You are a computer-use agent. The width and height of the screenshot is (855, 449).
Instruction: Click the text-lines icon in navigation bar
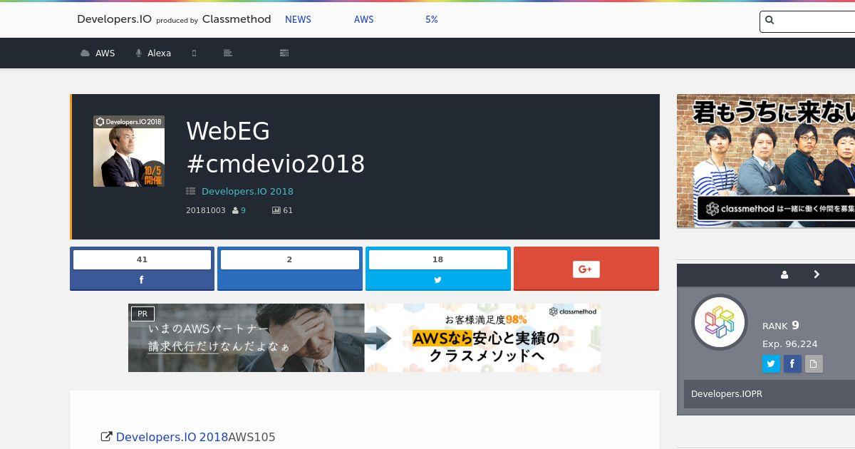pyautogui.click(x=228, y=53)
